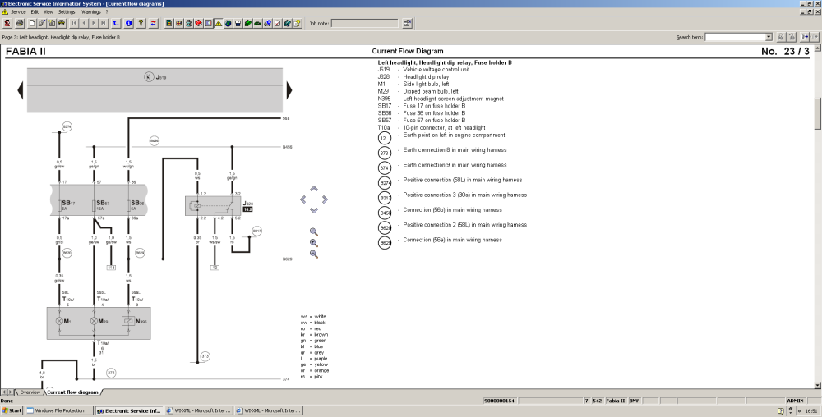Click the Job note save icon
The height and width of the screenshot is (417, 822).
pos(407,23)
